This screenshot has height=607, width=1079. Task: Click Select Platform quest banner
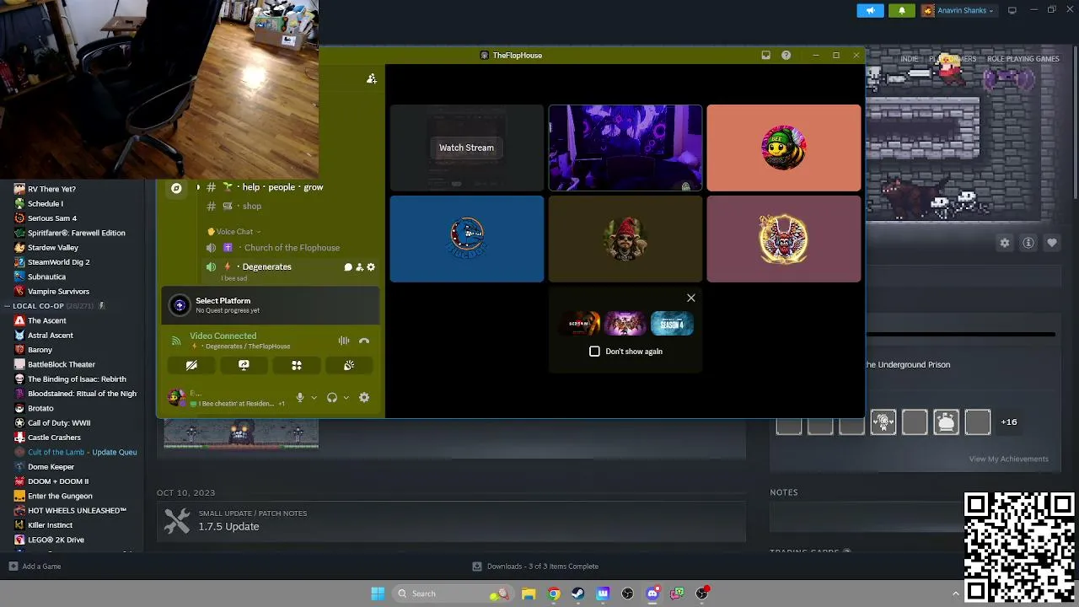[271, 305]
